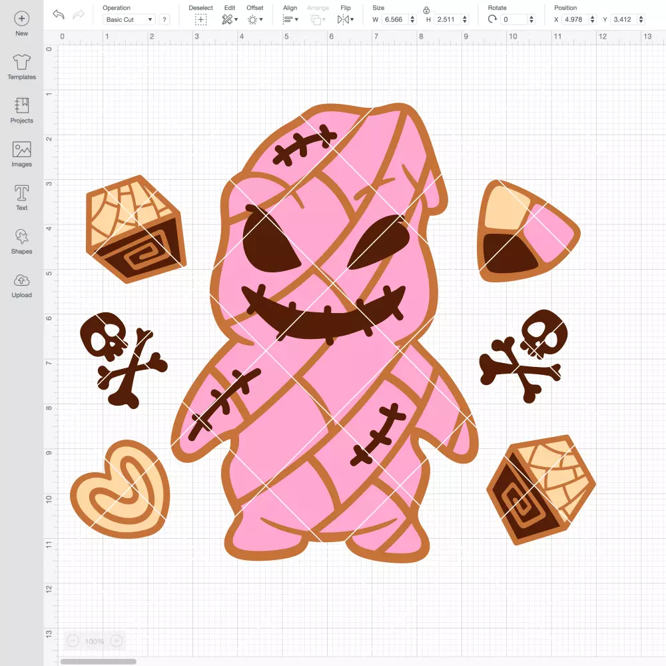Select the heart-shaped palmier cookie

120,490
